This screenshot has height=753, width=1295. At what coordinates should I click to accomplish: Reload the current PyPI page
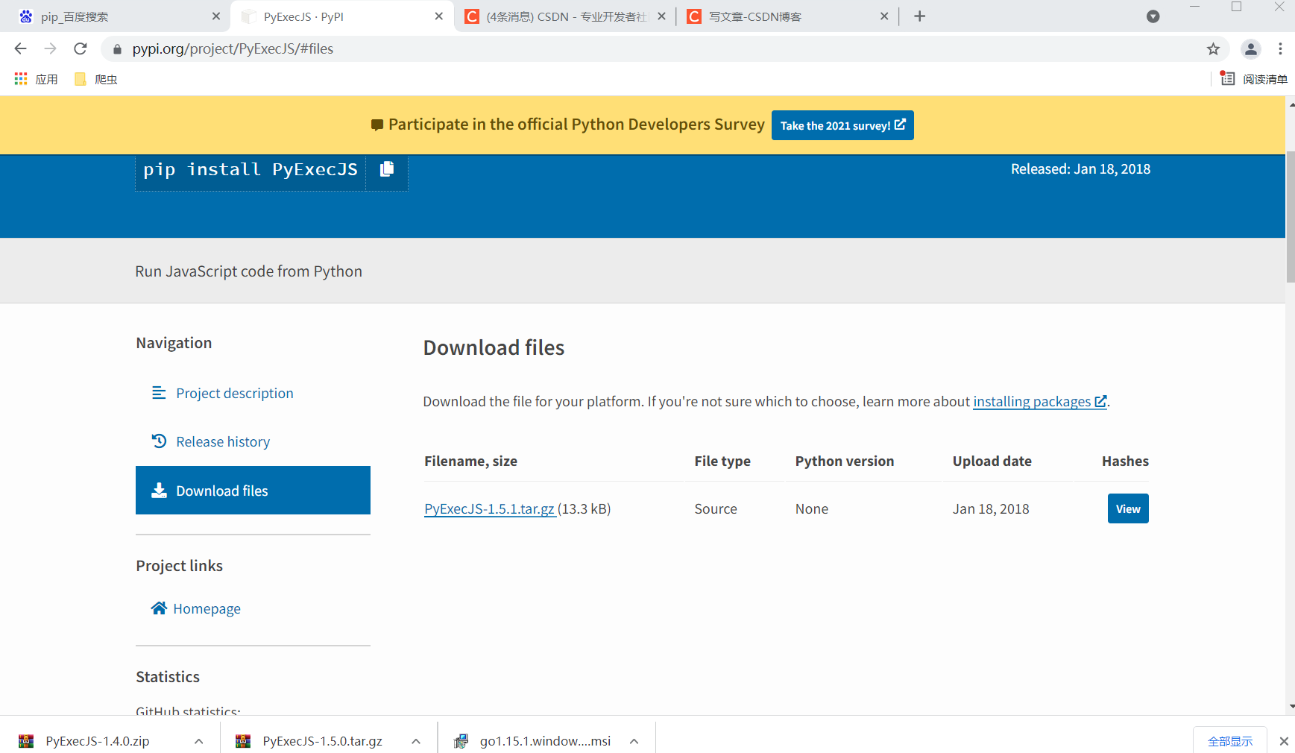point(81,48)
